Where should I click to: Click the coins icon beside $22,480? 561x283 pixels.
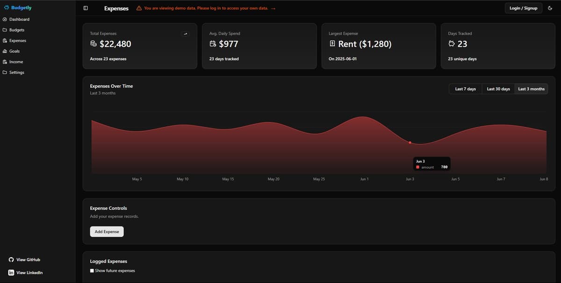(93, 44)
